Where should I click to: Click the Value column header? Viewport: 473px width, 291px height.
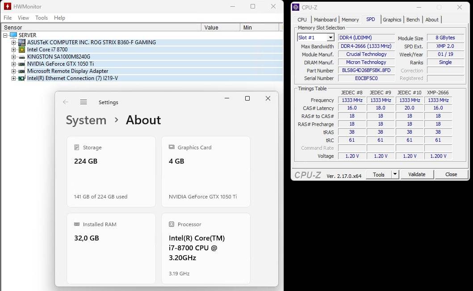[211, 28]
